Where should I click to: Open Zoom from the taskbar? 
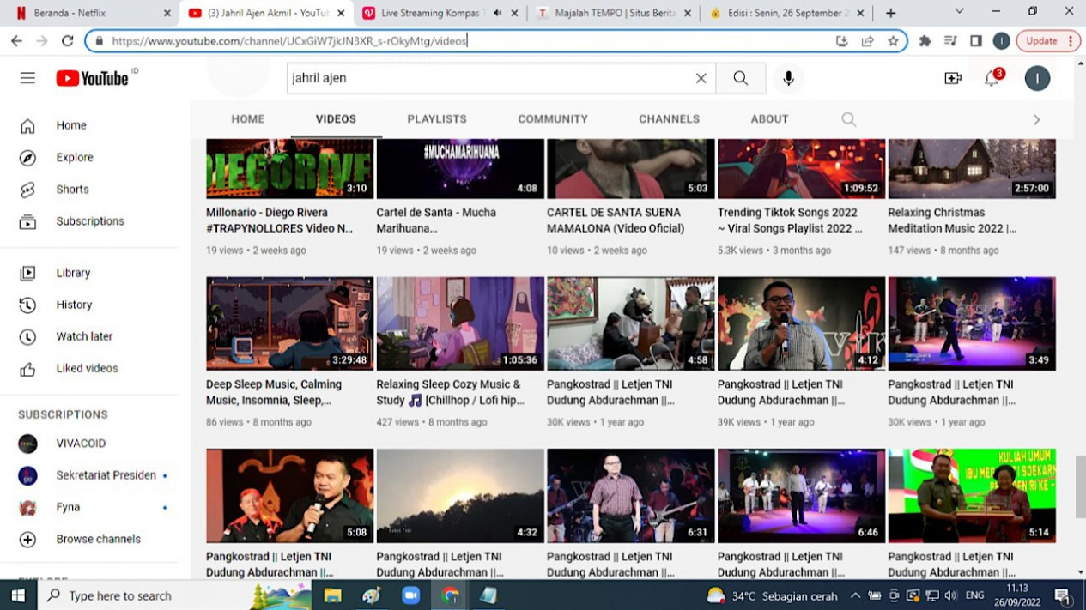tap(410, 595)
